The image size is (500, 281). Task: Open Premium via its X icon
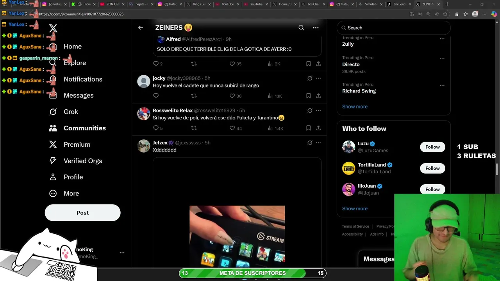[53, 144]
